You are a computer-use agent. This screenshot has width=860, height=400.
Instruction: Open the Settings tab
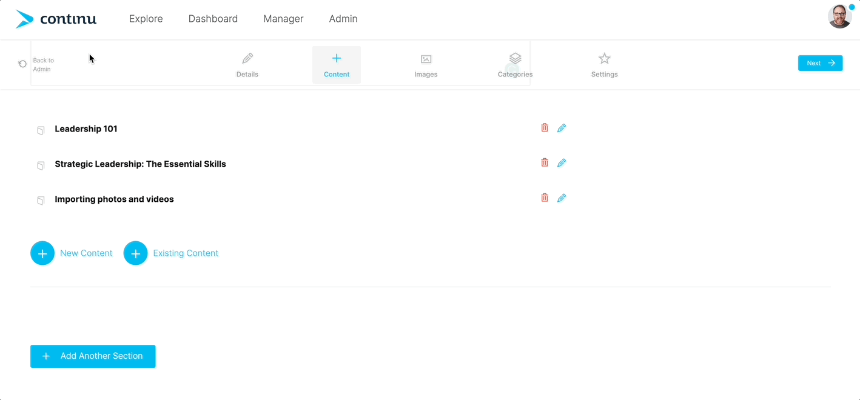(605, 65)
